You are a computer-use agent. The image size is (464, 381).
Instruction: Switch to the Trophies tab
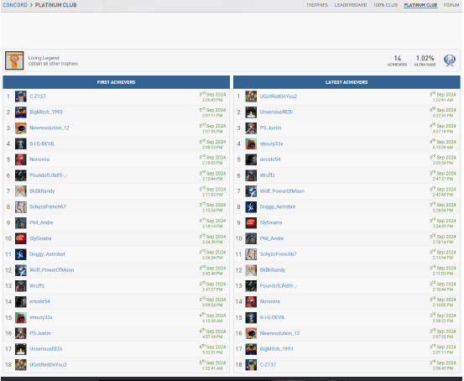[317, 5]
